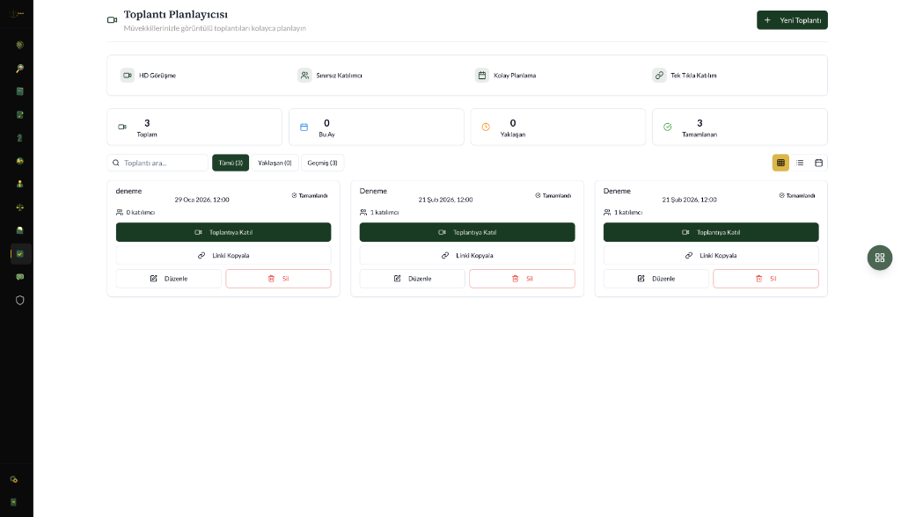This screenshot has width=901, height=517.
Task: Click the magnifier icon in the sidebar
Action: click(20, 68)
